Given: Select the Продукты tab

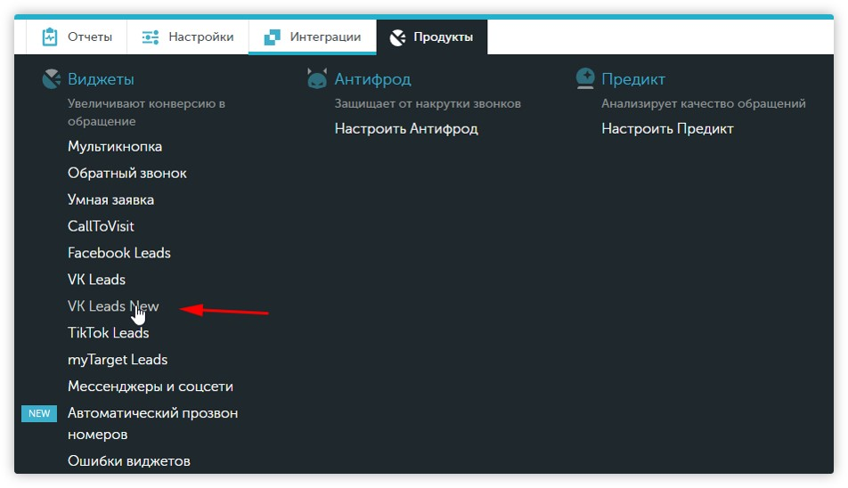Looking at the screenshot, I should [x=432, y=37].
